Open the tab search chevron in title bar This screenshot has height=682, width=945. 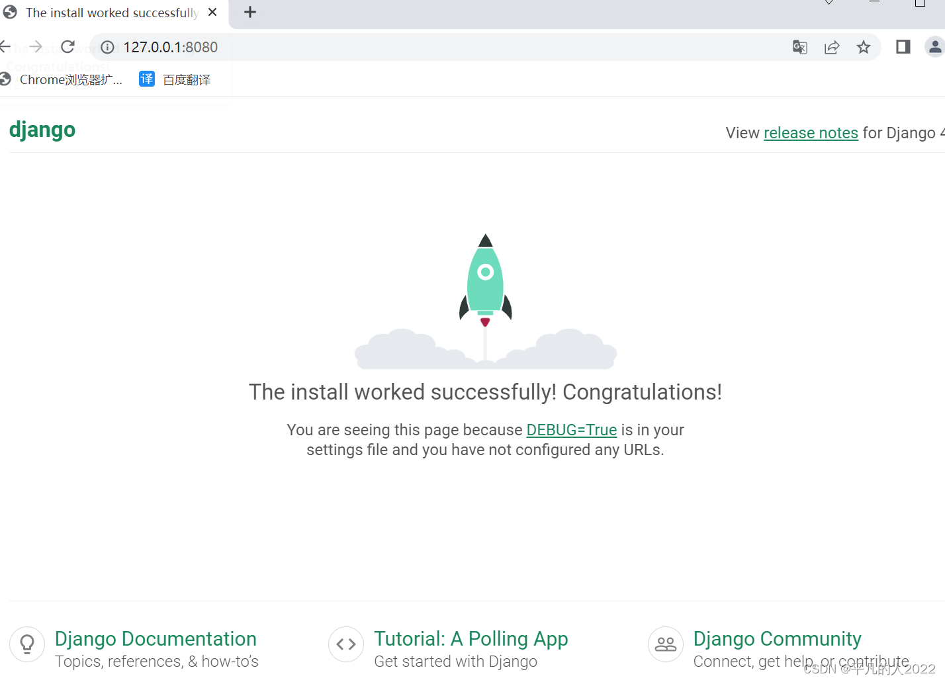coord(829,3)
